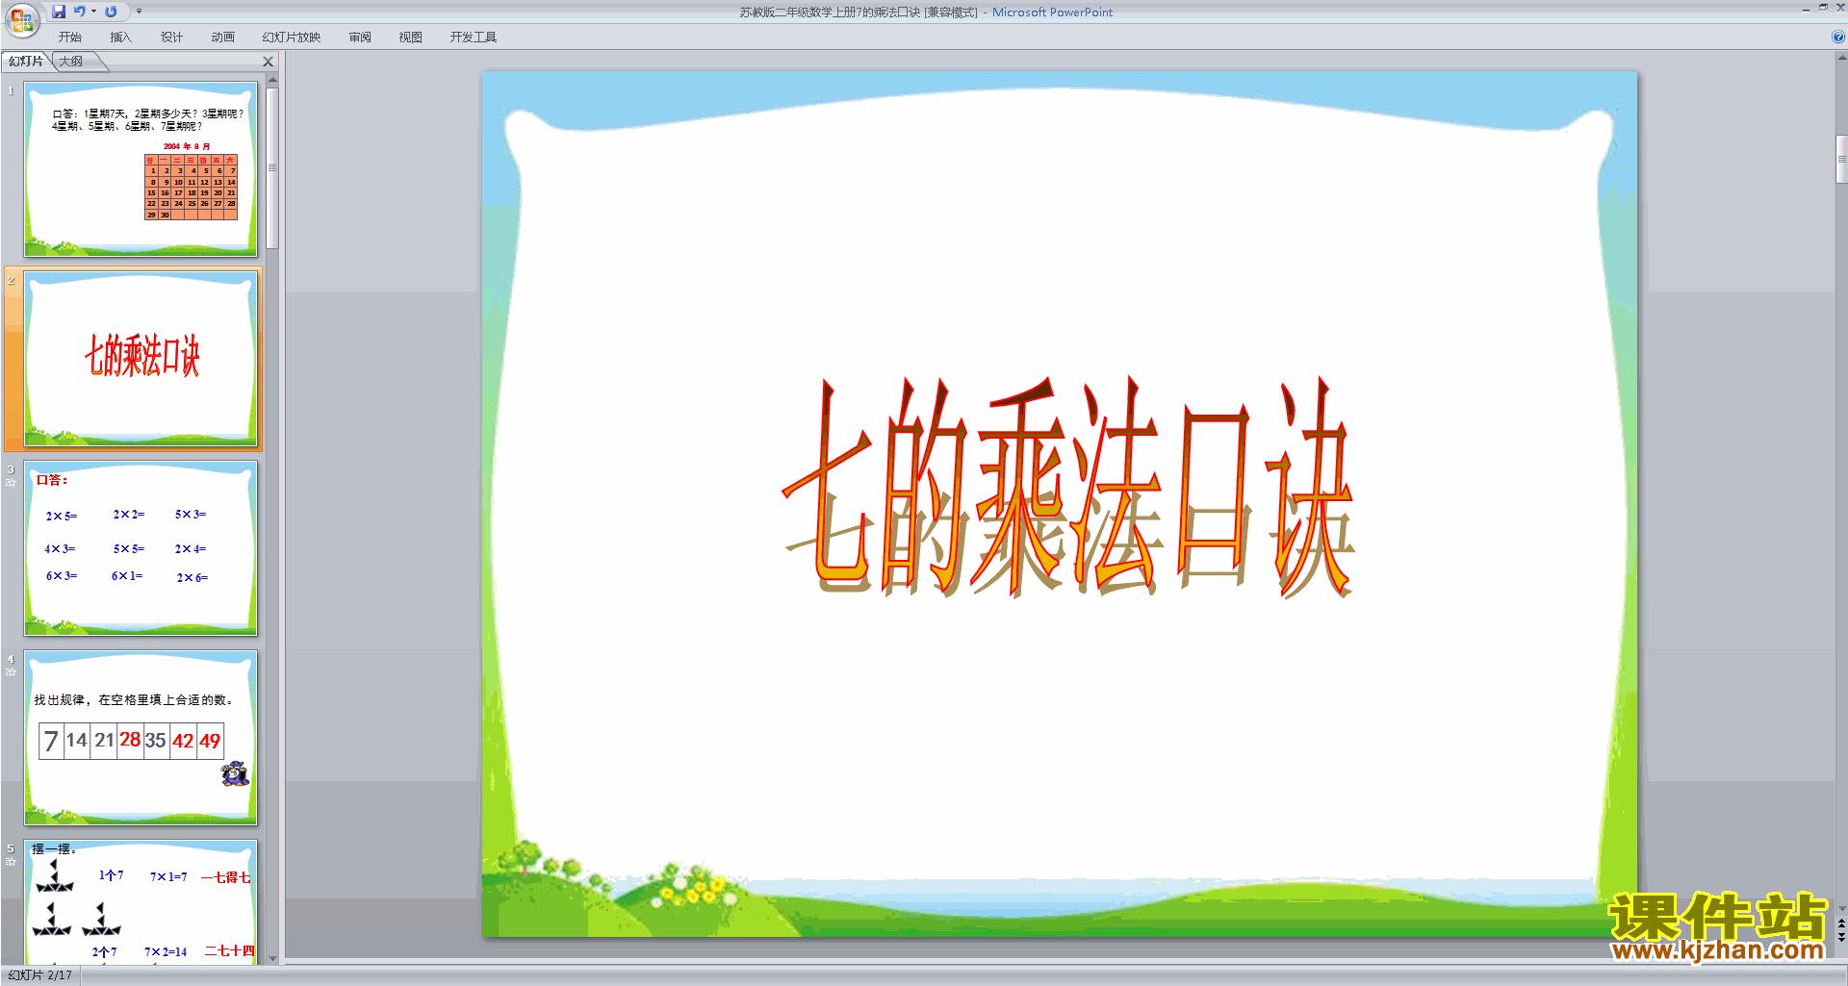Click the main editor vertical scrollbar thumb
The image size is (1848, 986).
coord(1841,160)
